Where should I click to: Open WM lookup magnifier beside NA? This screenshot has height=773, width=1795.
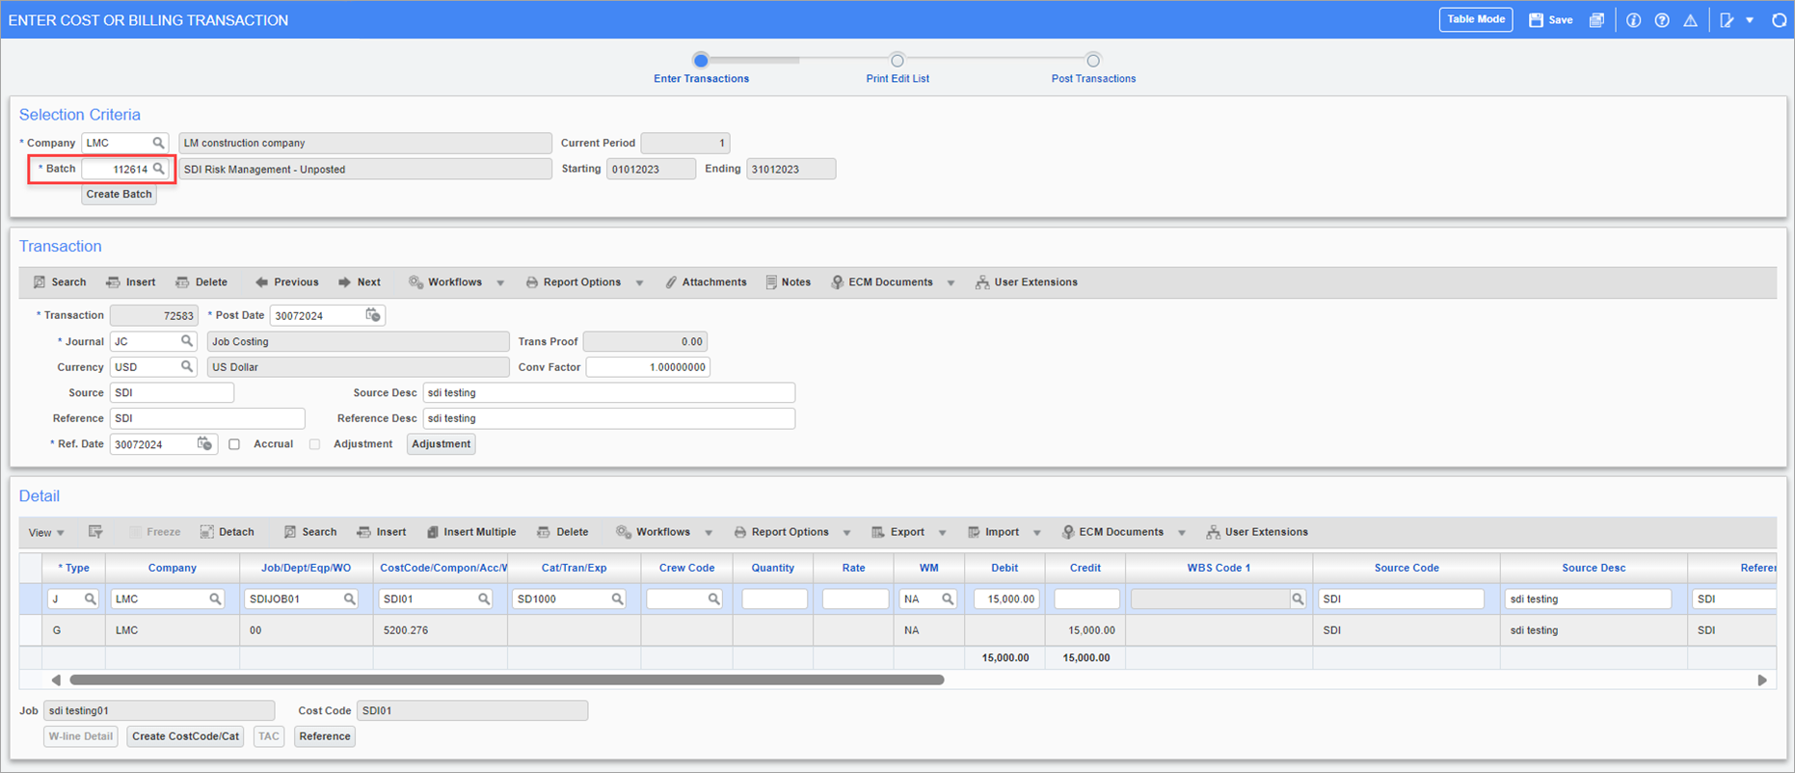[948, 599]
